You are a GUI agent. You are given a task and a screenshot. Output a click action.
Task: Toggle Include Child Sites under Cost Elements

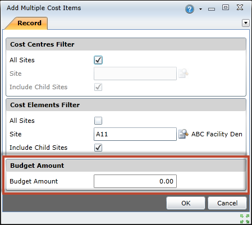(x=98, y=148)
